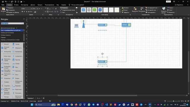Click the laptop shape on the canvas
Viewport: 190px width, 107px height.
(77, 26)
